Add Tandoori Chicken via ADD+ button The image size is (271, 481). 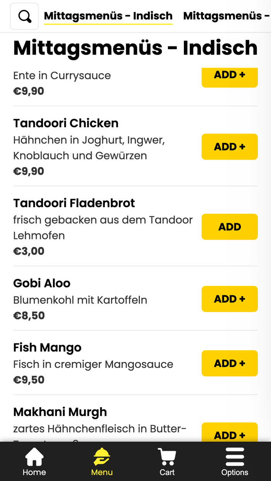(x=229, y=147)
